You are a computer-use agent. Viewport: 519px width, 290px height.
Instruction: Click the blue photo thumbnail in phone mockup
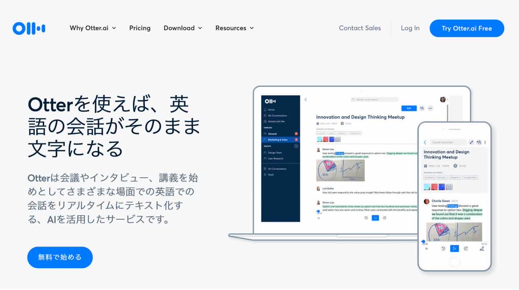tap(442, 187)
